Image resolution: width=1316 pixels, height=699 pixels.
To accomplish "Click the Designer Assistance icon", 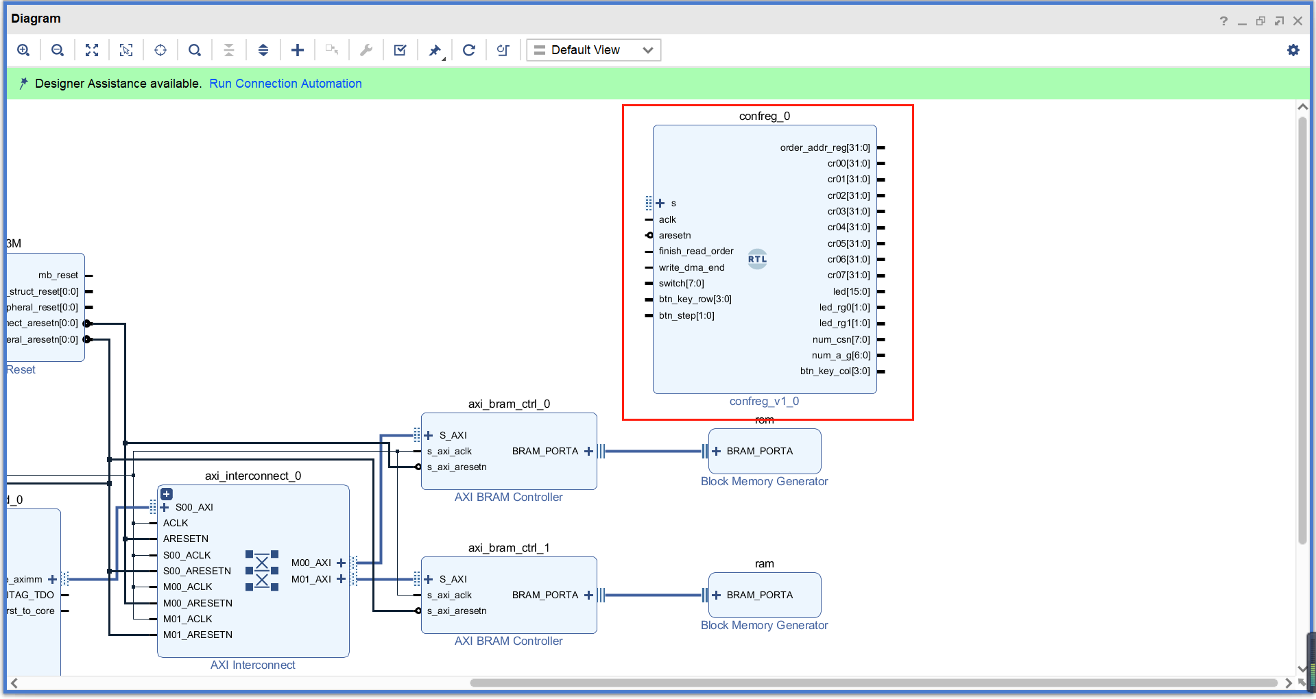I will pos(23,84).
